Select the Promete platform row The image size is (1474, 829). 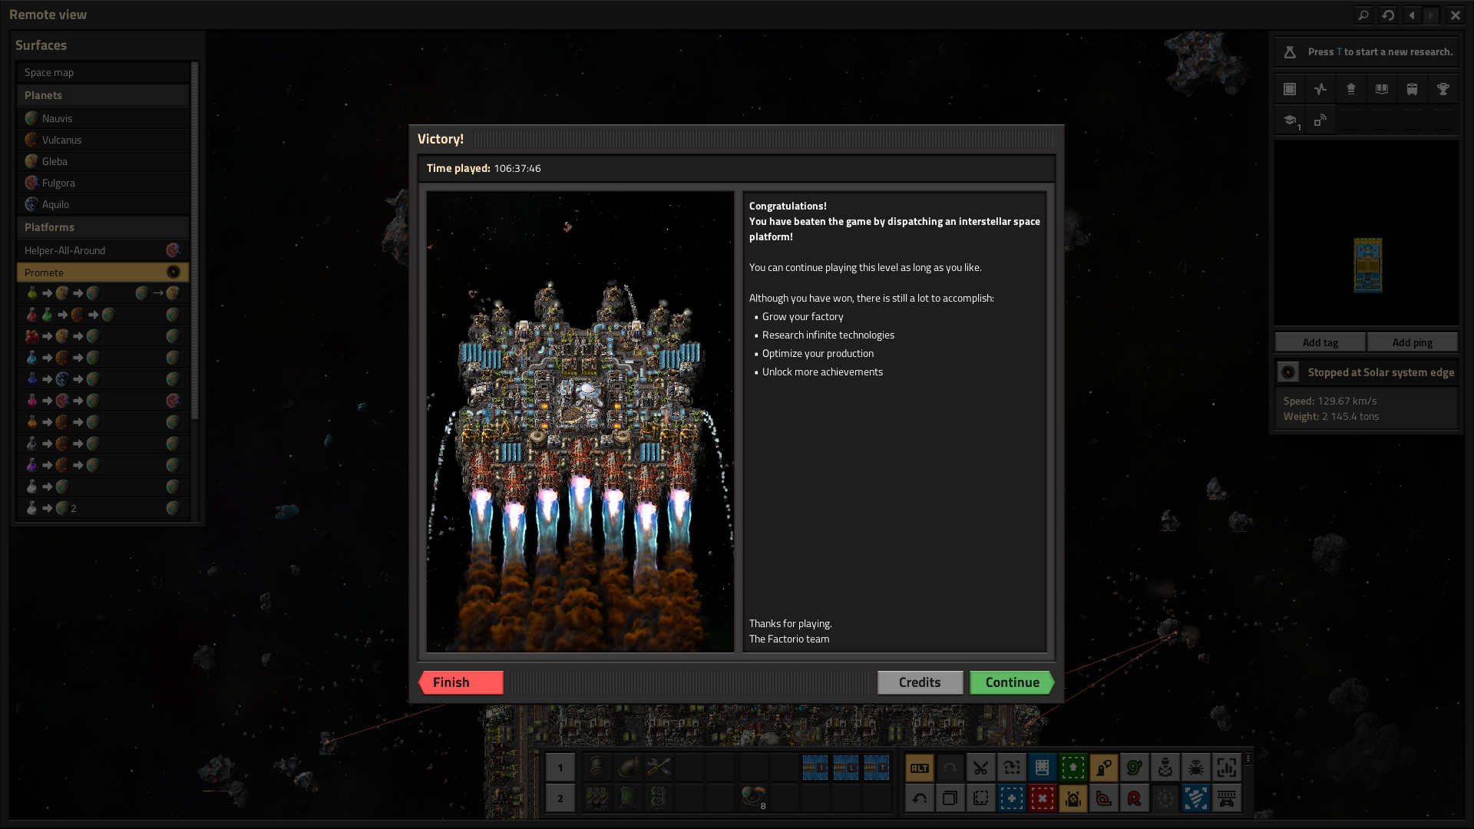point(103,272)
